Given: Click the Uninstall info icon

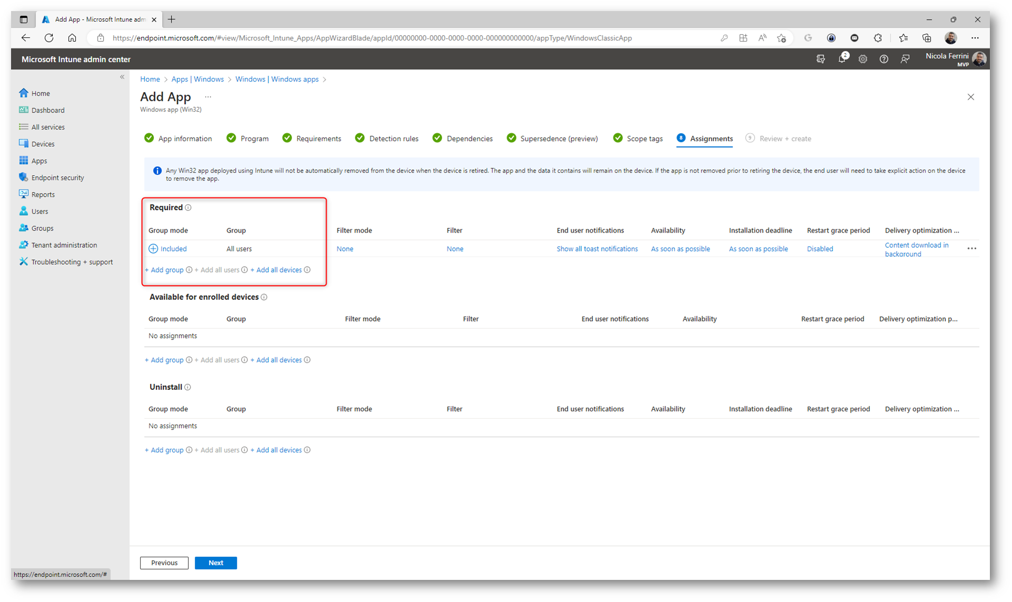Looking at the screenshot, I should click(x=187, y=387).
